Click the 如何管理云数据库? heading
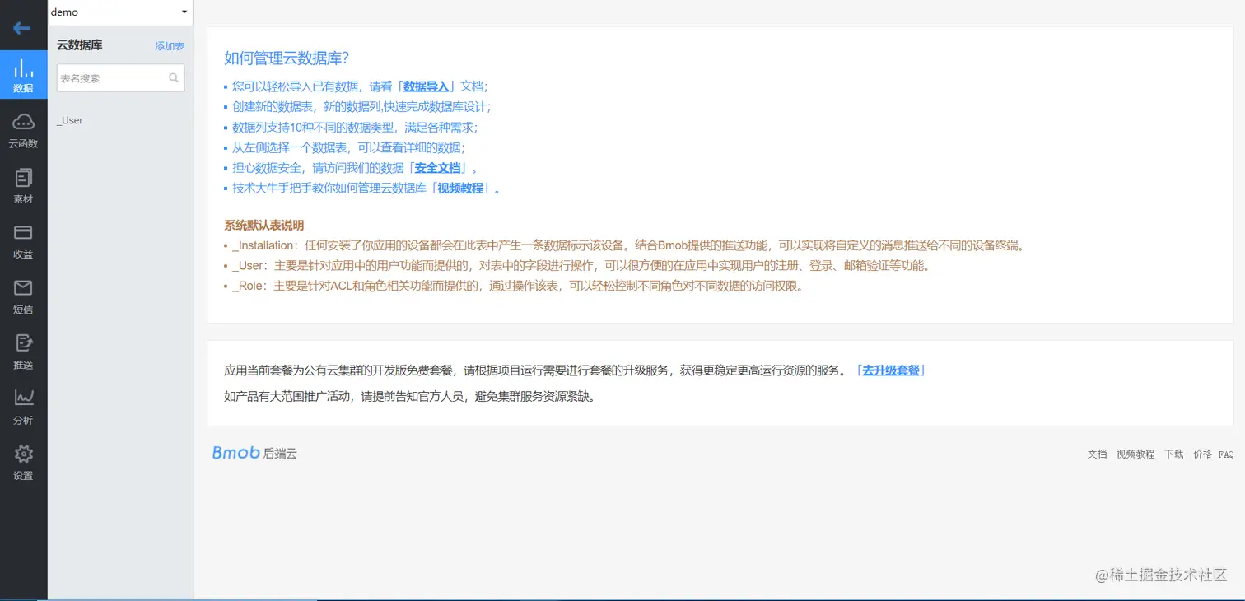Image resolution: width=1245 pixels, height=601 pixels. pyautogui.click(x=287, y=58)
